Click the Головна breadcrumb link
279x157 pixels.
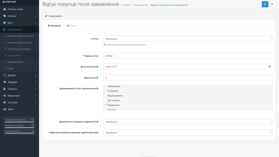tap(126, 5)
